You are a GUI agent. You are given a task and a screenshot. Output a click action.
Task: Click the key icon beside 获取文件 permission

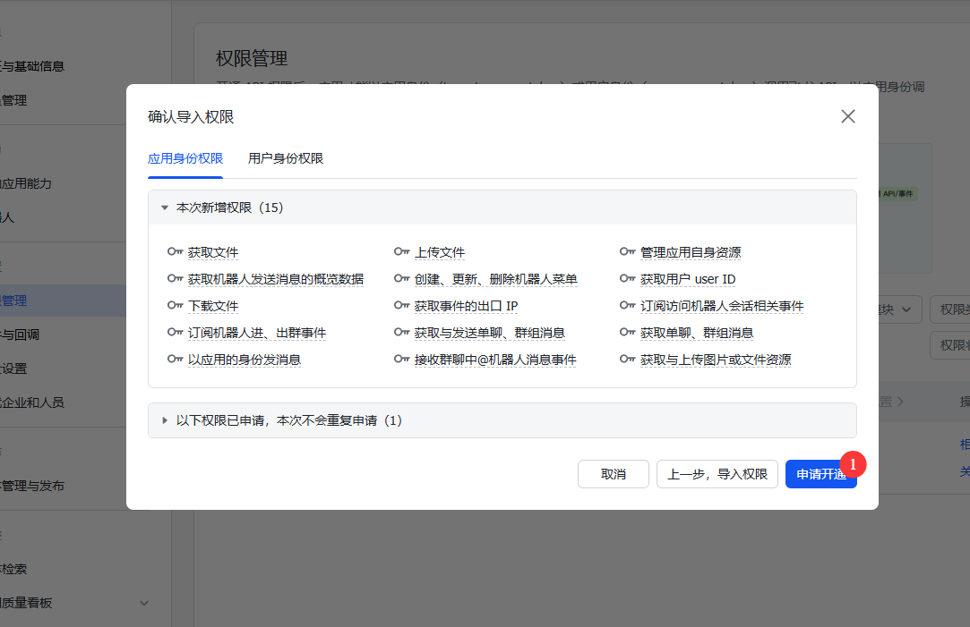tap(176, 252)
